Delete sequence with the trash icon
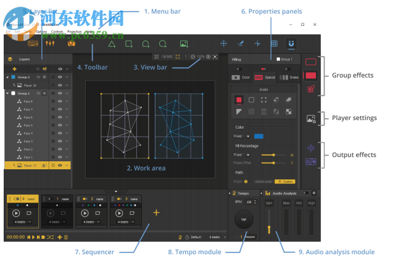 (66, 237)
